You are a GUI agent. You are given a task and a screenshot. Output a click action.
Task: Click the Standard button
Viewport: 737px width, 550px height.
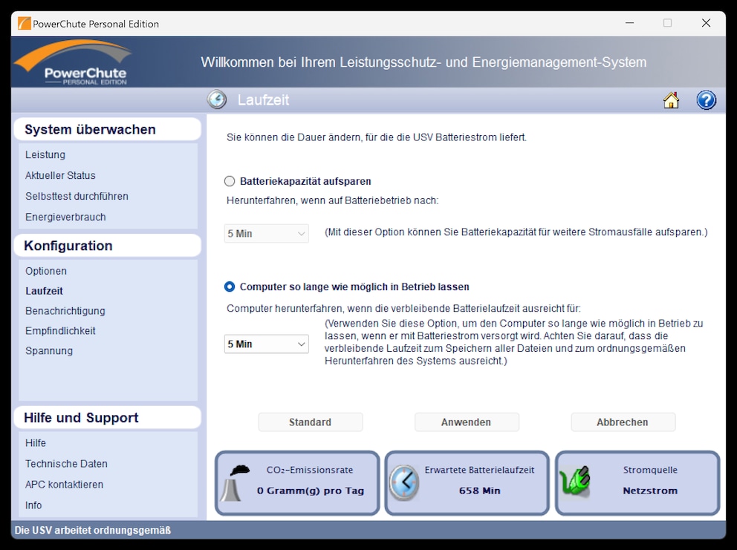(311, 422)
